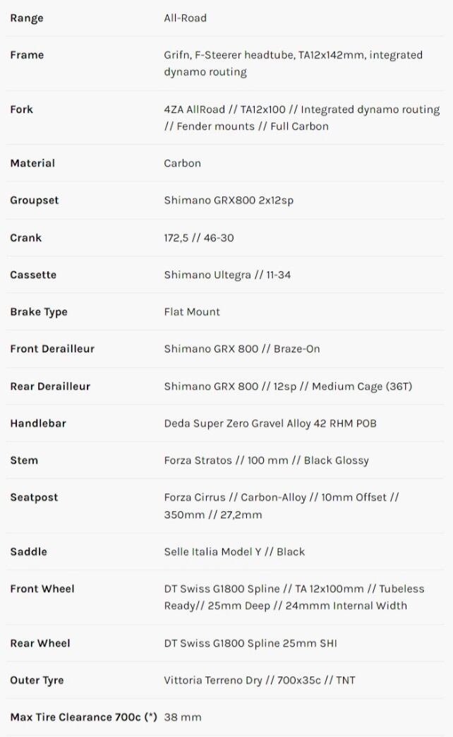Click the crank value 172,5 // 46-30
The width and height of the screenshot is (453, 737).
click(198, 238)
